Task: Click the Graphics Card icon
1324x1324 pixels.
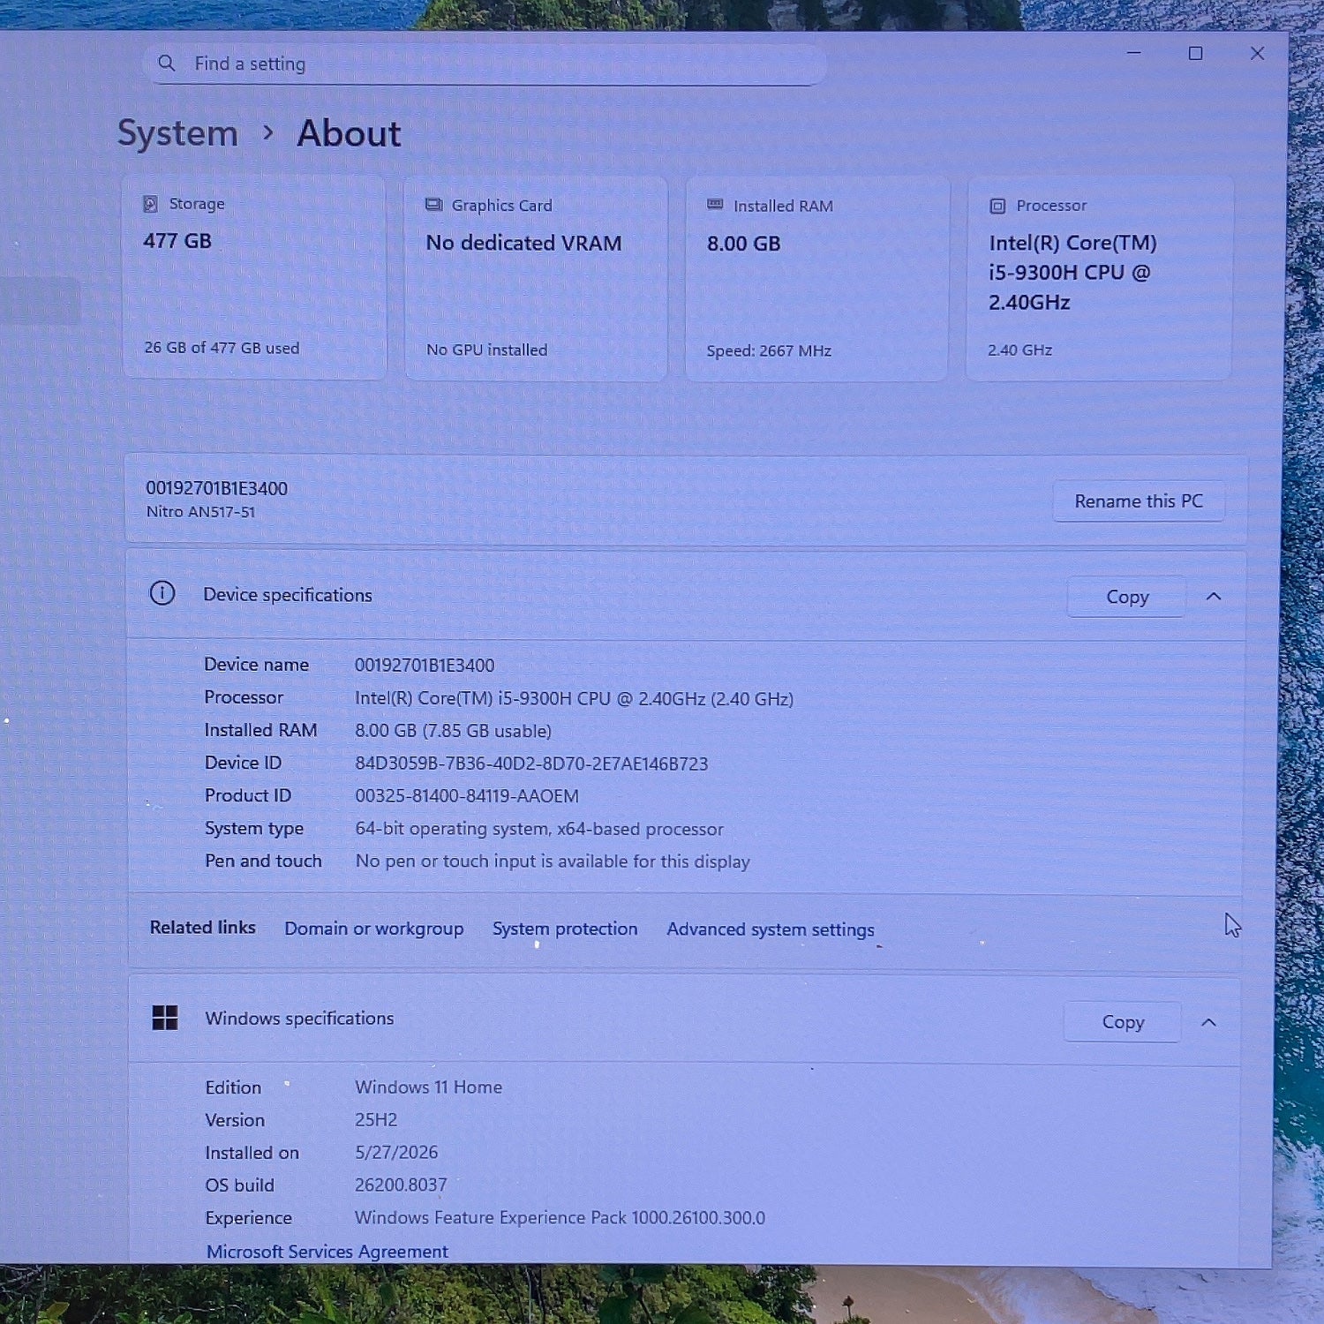Action: 433,205
